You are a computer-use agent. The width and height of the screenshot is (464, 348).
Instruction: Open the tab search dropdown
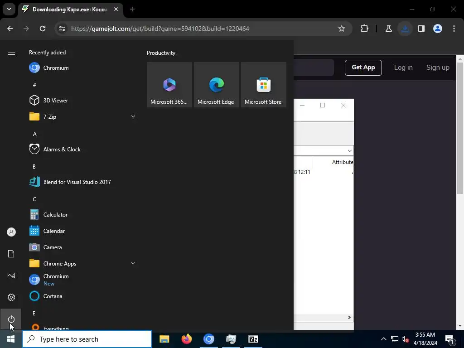point(9,9)
